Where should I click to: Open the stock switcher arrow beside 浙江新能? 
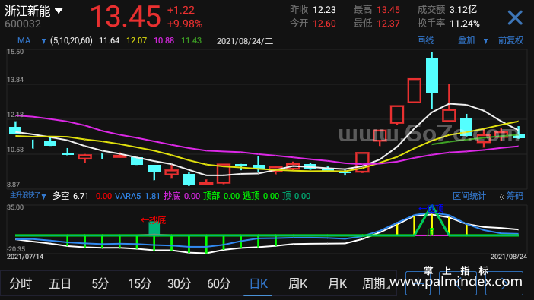click(x=59, y=11)
